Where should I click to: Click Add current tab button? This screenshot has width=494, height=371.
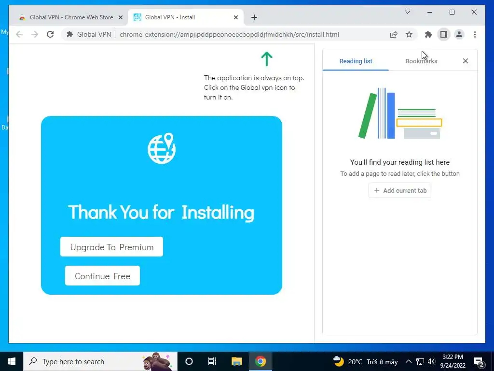[400, 190]
